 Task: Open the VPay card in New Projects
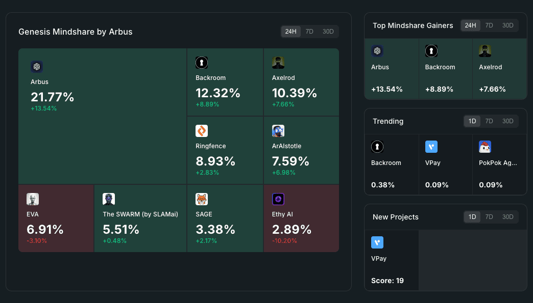click(392, 260)
